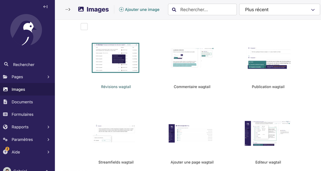Image resolution: width=321 pixels, height=171 pixels.
Task: Open the Formulaires menu item
Action: click(27, 114)
